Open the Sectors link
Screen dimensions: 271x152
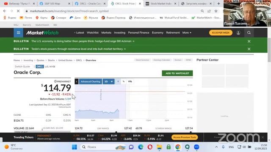pyautogui.click(x=178, y=60)
